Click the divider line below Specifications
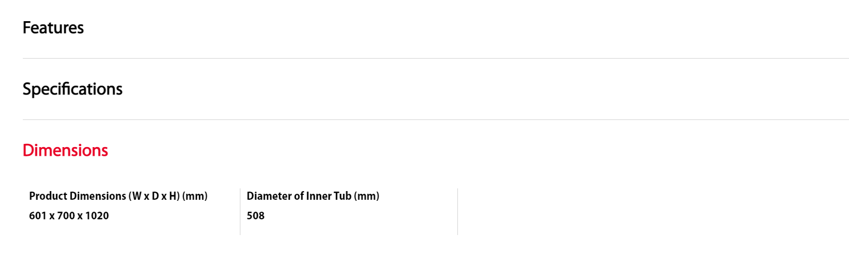Viewport: 849px width, 266px height. (435, 119)
